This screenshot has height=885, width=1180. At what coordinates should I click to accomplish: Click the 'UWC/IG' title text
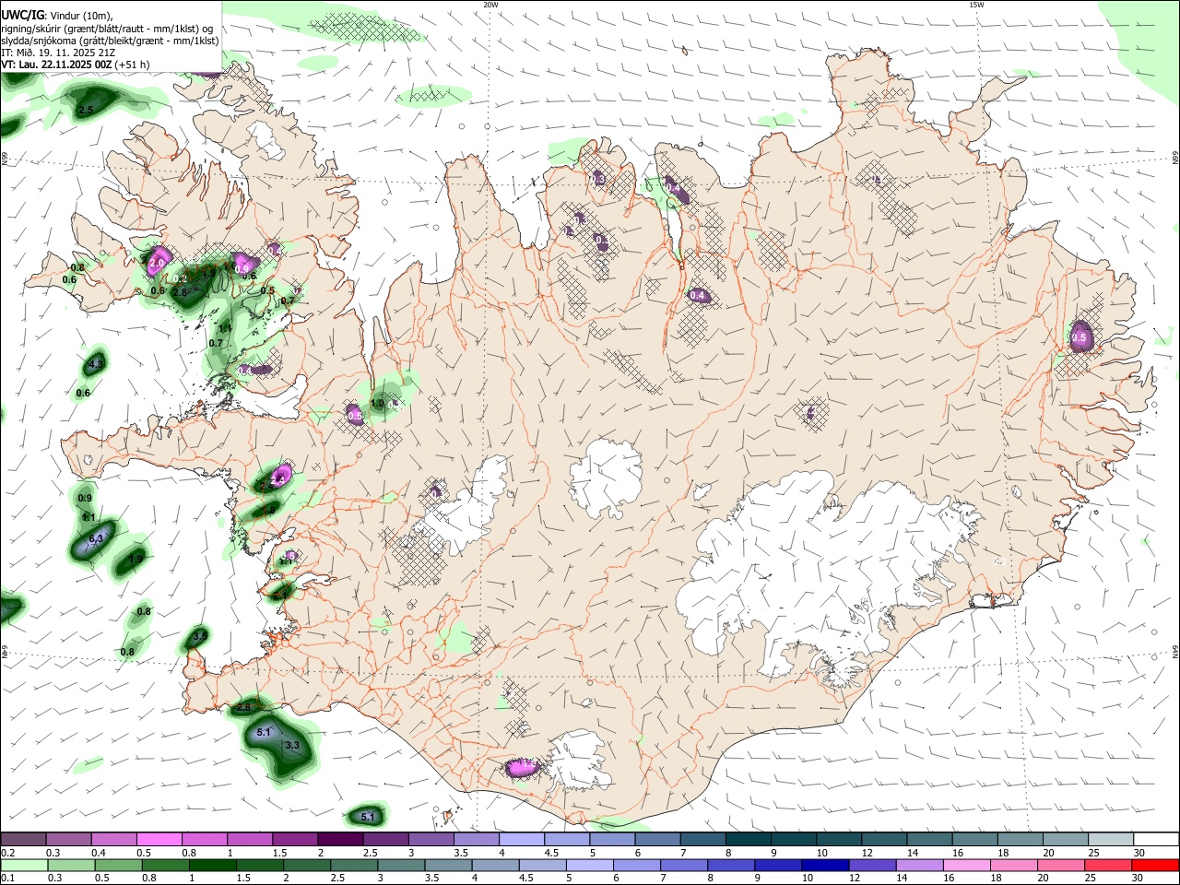[x=23, y=14]
